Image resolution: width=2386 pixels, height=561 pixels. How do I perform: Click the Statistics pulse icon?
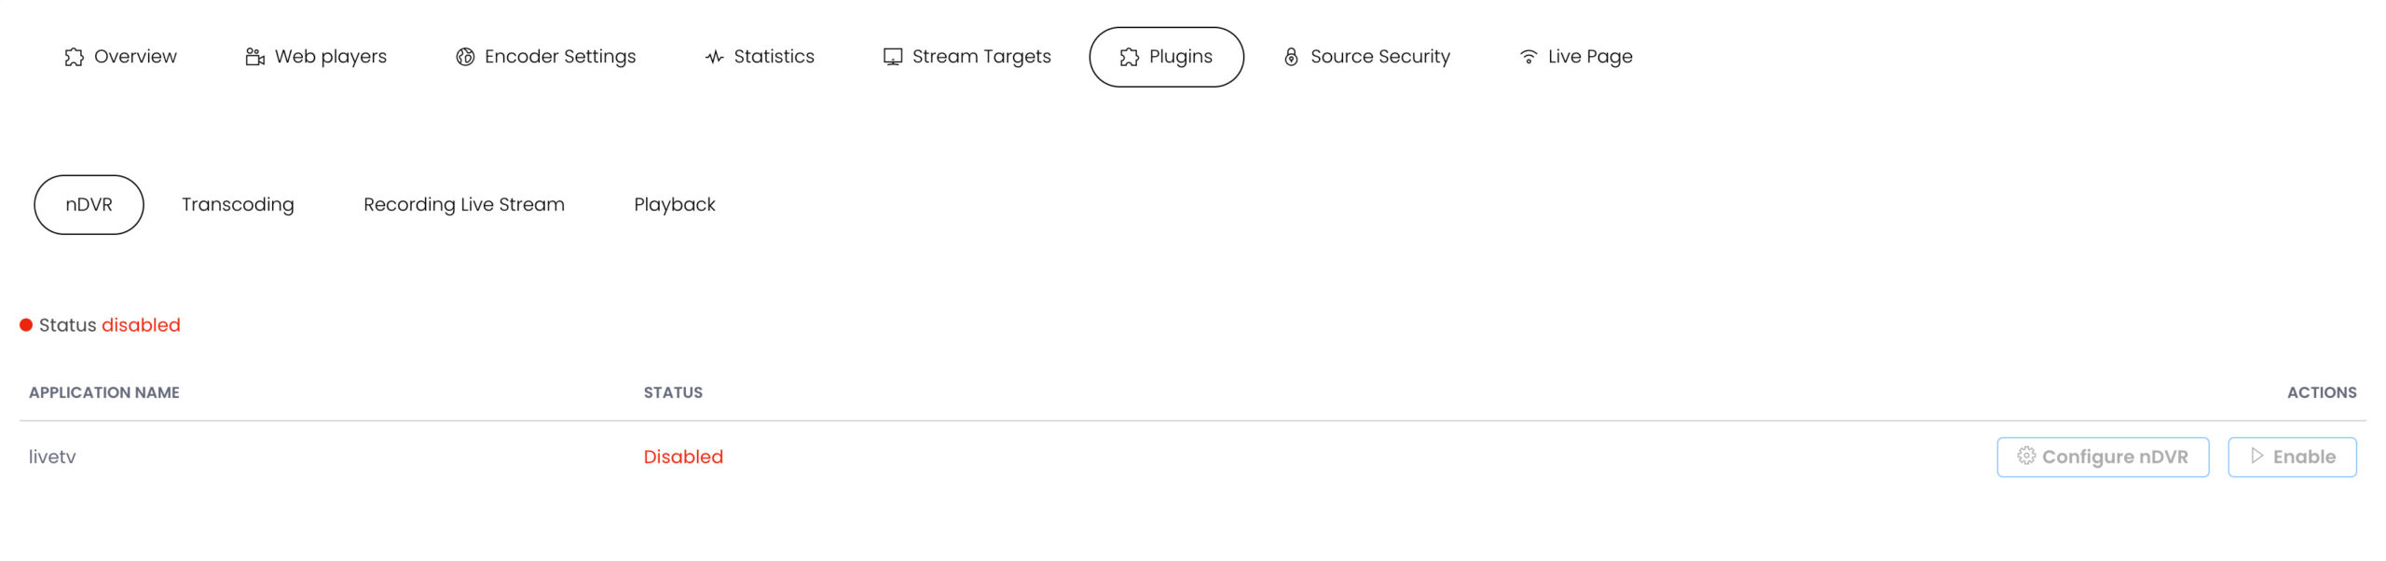point(714,57)
